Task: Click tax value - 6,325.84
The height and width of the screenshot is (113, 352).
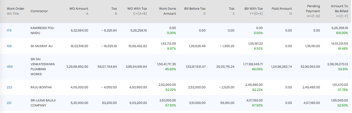Action: tap(109, 30)
